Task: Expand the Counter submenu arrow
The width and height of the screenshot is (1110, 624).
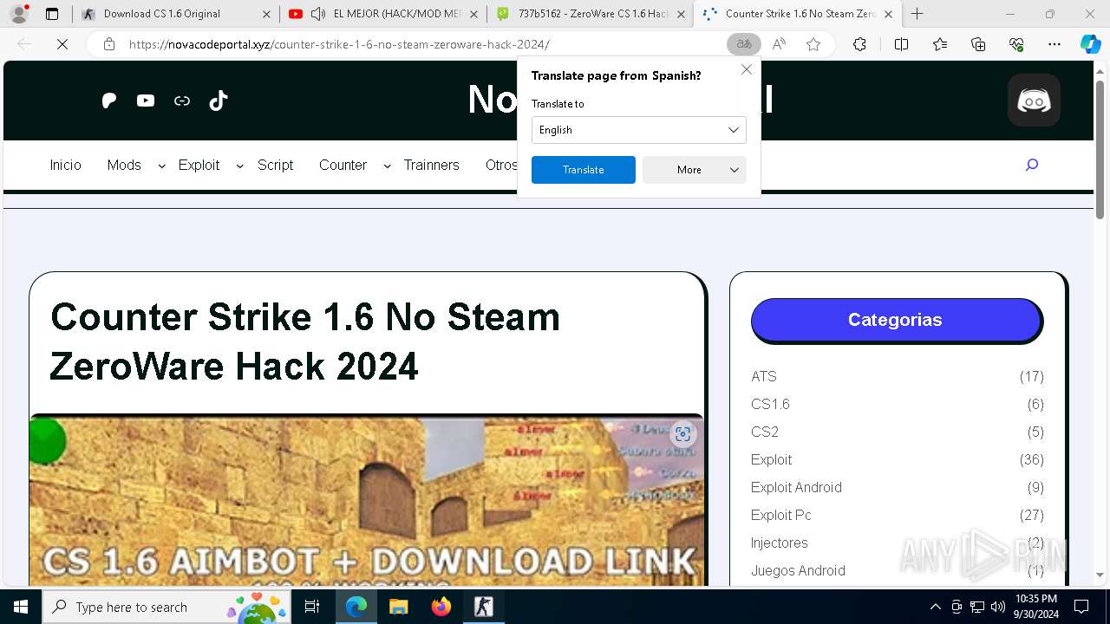Action: (x=387, y=166)
